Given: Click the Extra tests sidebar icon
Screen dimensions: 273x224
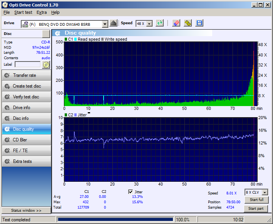Looking at the screenshot, I should pyautogui.click(x=7, y=161).
